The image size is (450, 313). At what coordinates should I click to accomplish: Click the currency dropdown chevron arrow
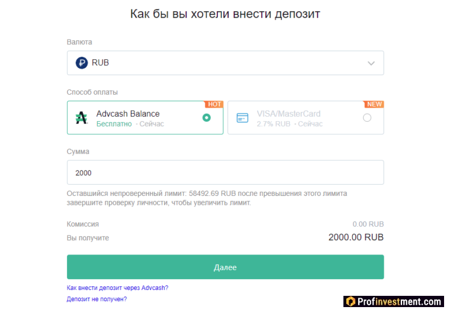point(371,63)
